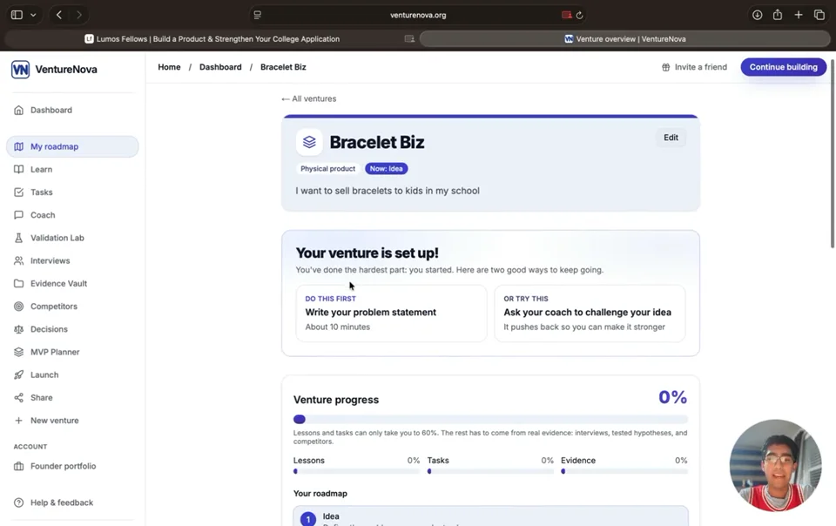836x526 pixels.
Task: Click the Now: Idea stage badge
Action: pos(387,168)
